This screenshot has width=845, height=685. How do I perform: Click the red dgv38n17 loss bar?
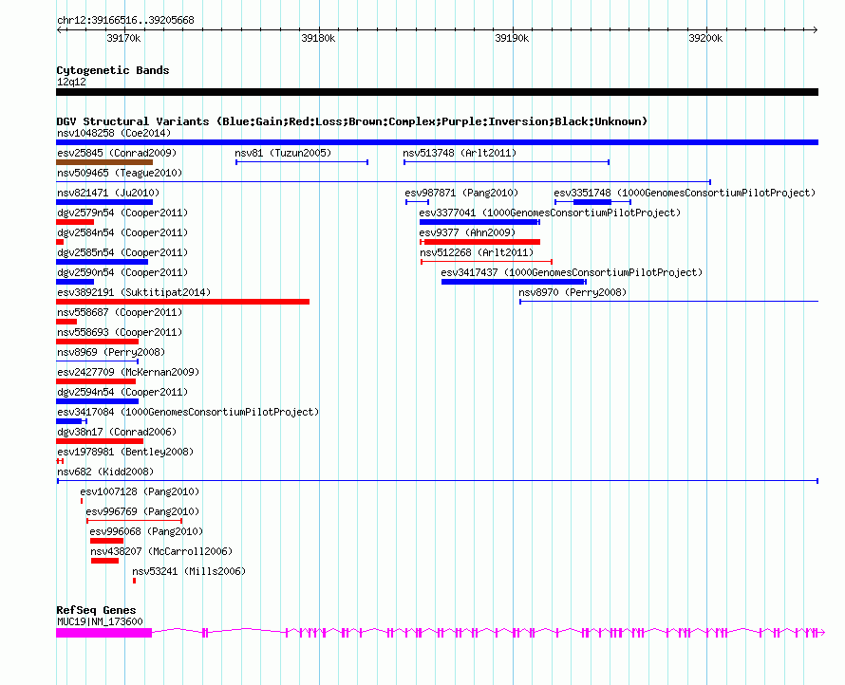click(100, 441)
